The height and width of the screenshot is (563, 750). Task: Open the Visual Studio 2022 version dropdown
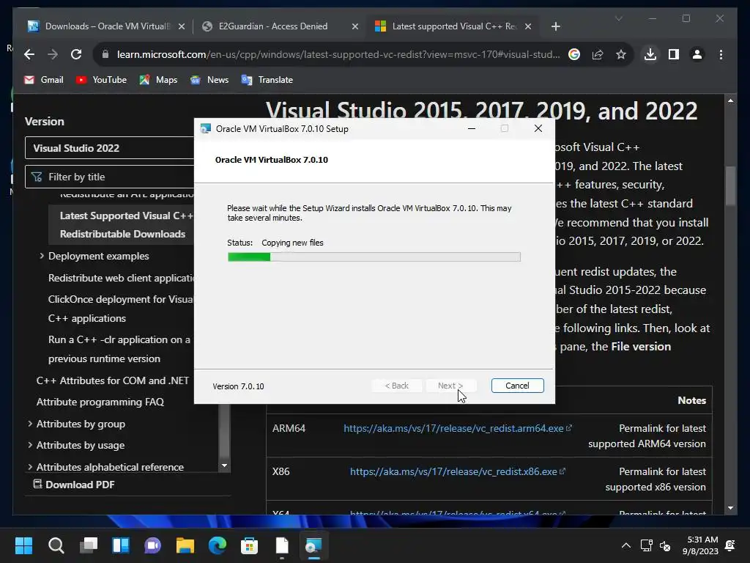pyautogui.click(x=110, y=148)
